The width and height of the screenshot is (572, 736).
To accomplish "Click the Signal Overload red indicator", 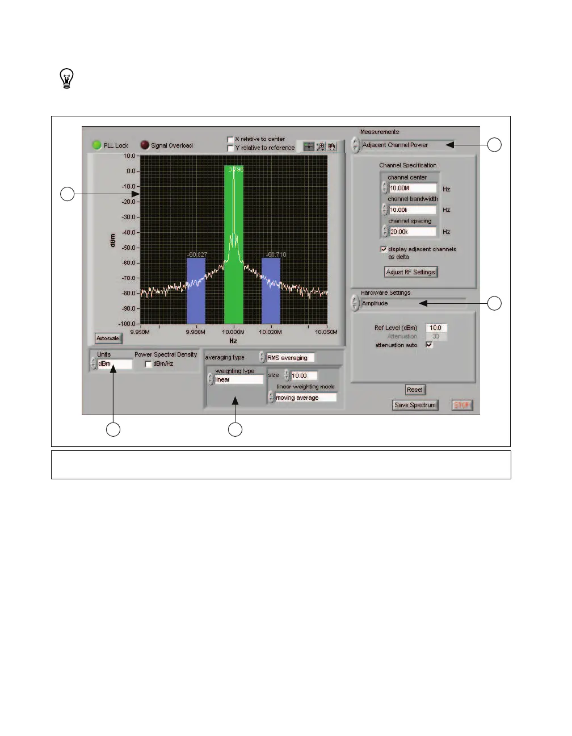I will (x=145, y=145).
